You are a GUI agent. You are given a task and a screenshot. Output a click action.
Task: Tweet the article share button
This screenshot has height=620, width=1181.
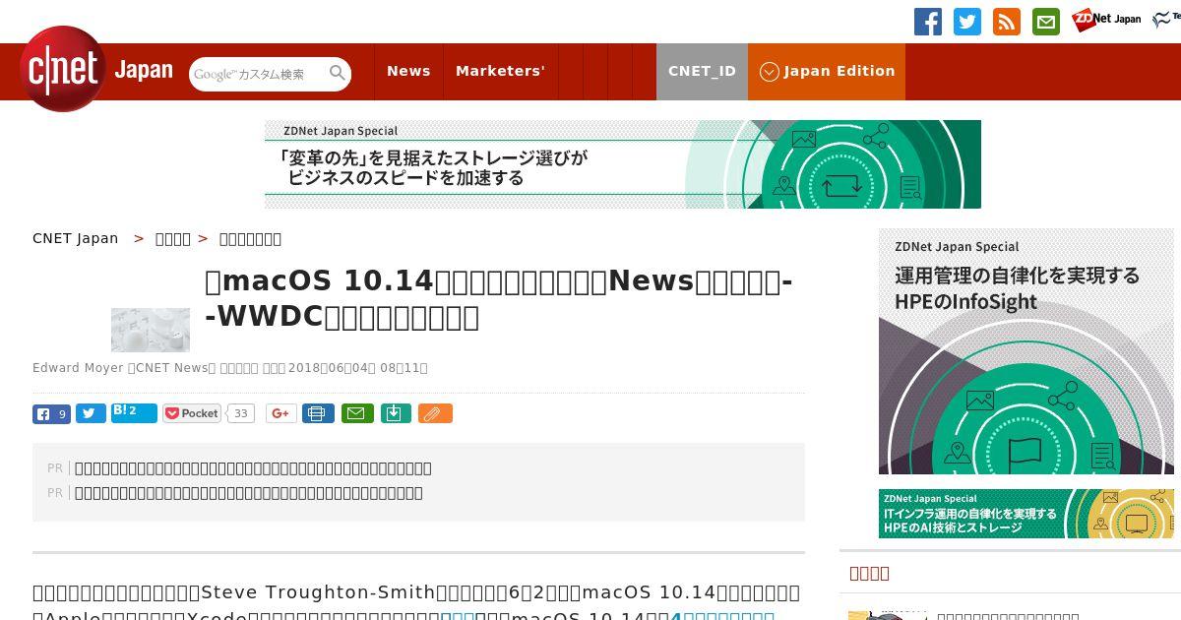tap(91, 414)
